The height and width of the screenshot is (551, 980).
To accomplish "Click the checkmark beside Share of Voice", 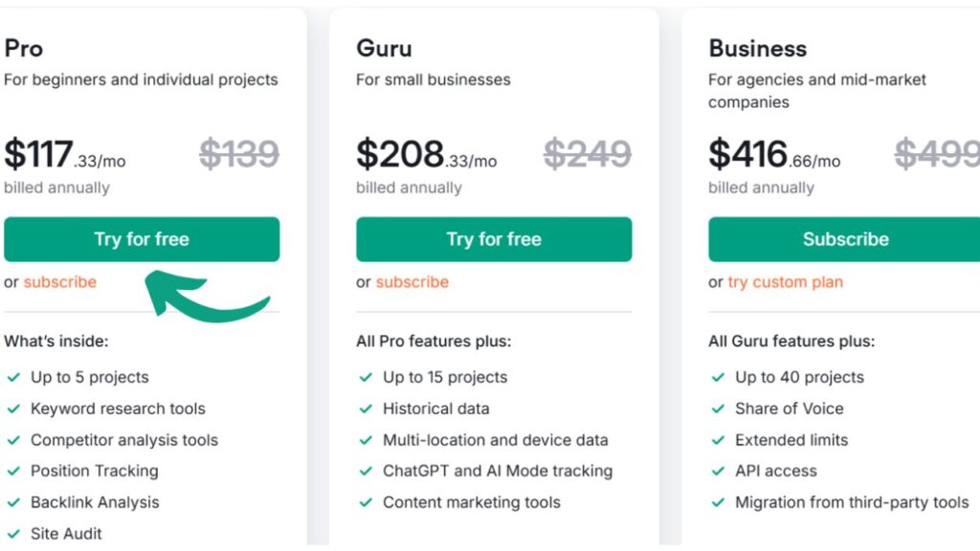I will click(x=719, y=408).
